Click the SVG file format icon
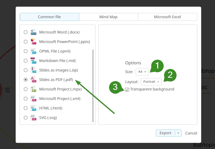 pos(34,118)
